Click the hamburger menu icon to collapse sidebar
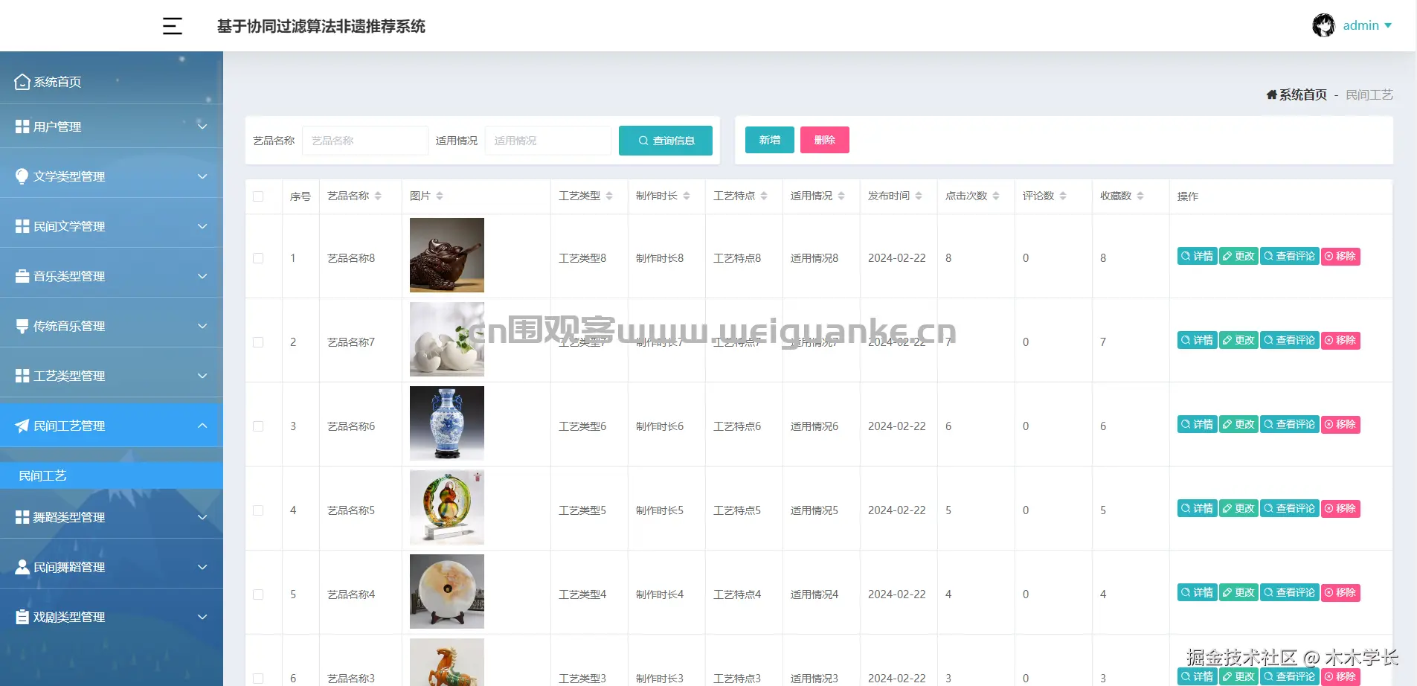The height and width of the screenshot is (686, 1417). (173, 25)
